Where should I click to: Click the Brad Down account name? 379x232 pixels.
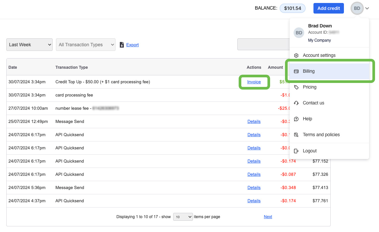coord(320,26)
